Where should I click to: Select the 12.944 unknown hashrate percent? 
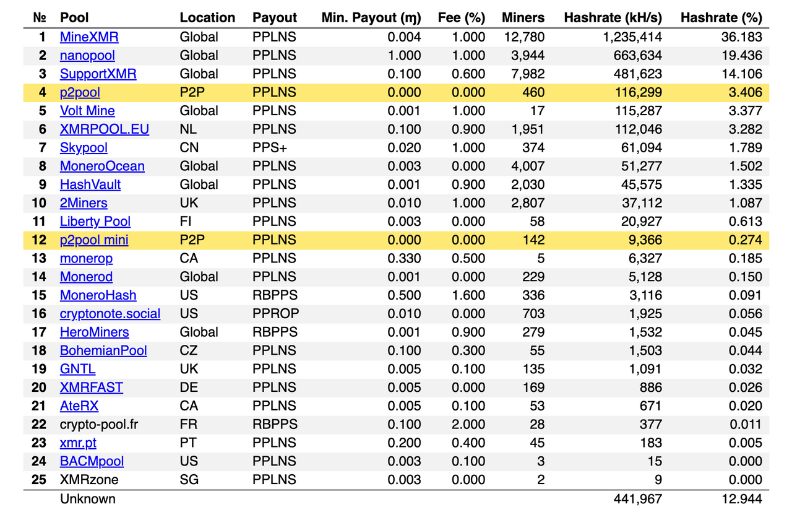(742, 499)
